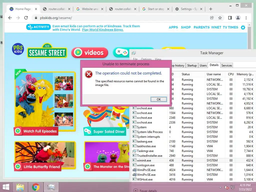
Task: Open Watch Full Episodes card
Action: click(x=45, y=102)
